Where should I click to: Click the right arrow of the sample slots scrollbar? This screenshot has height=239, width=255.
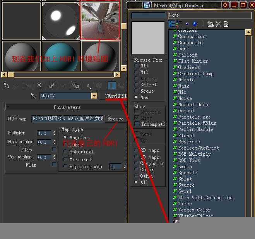pos(117,75)
